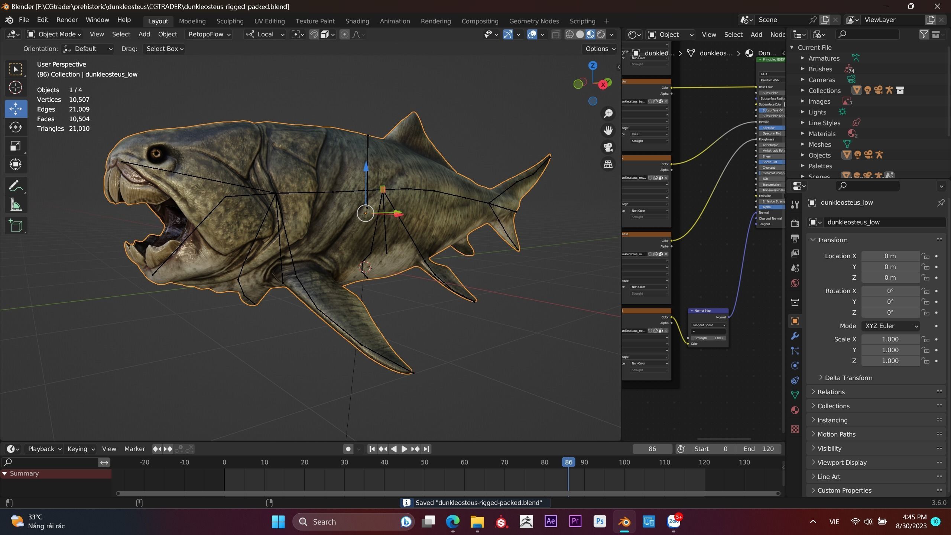Open the Texture properties tab
This screenshot has height=535, width=951.
pyautogui.click(x=795, y=429)
